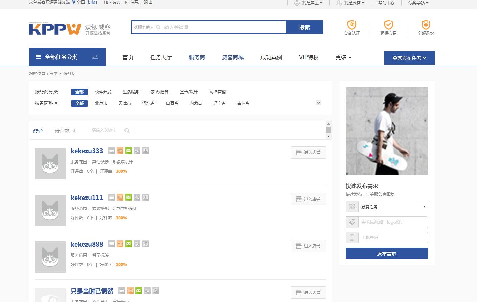
Task: Open the 找服务商 search type dropdown
Action: pos(143,27)
